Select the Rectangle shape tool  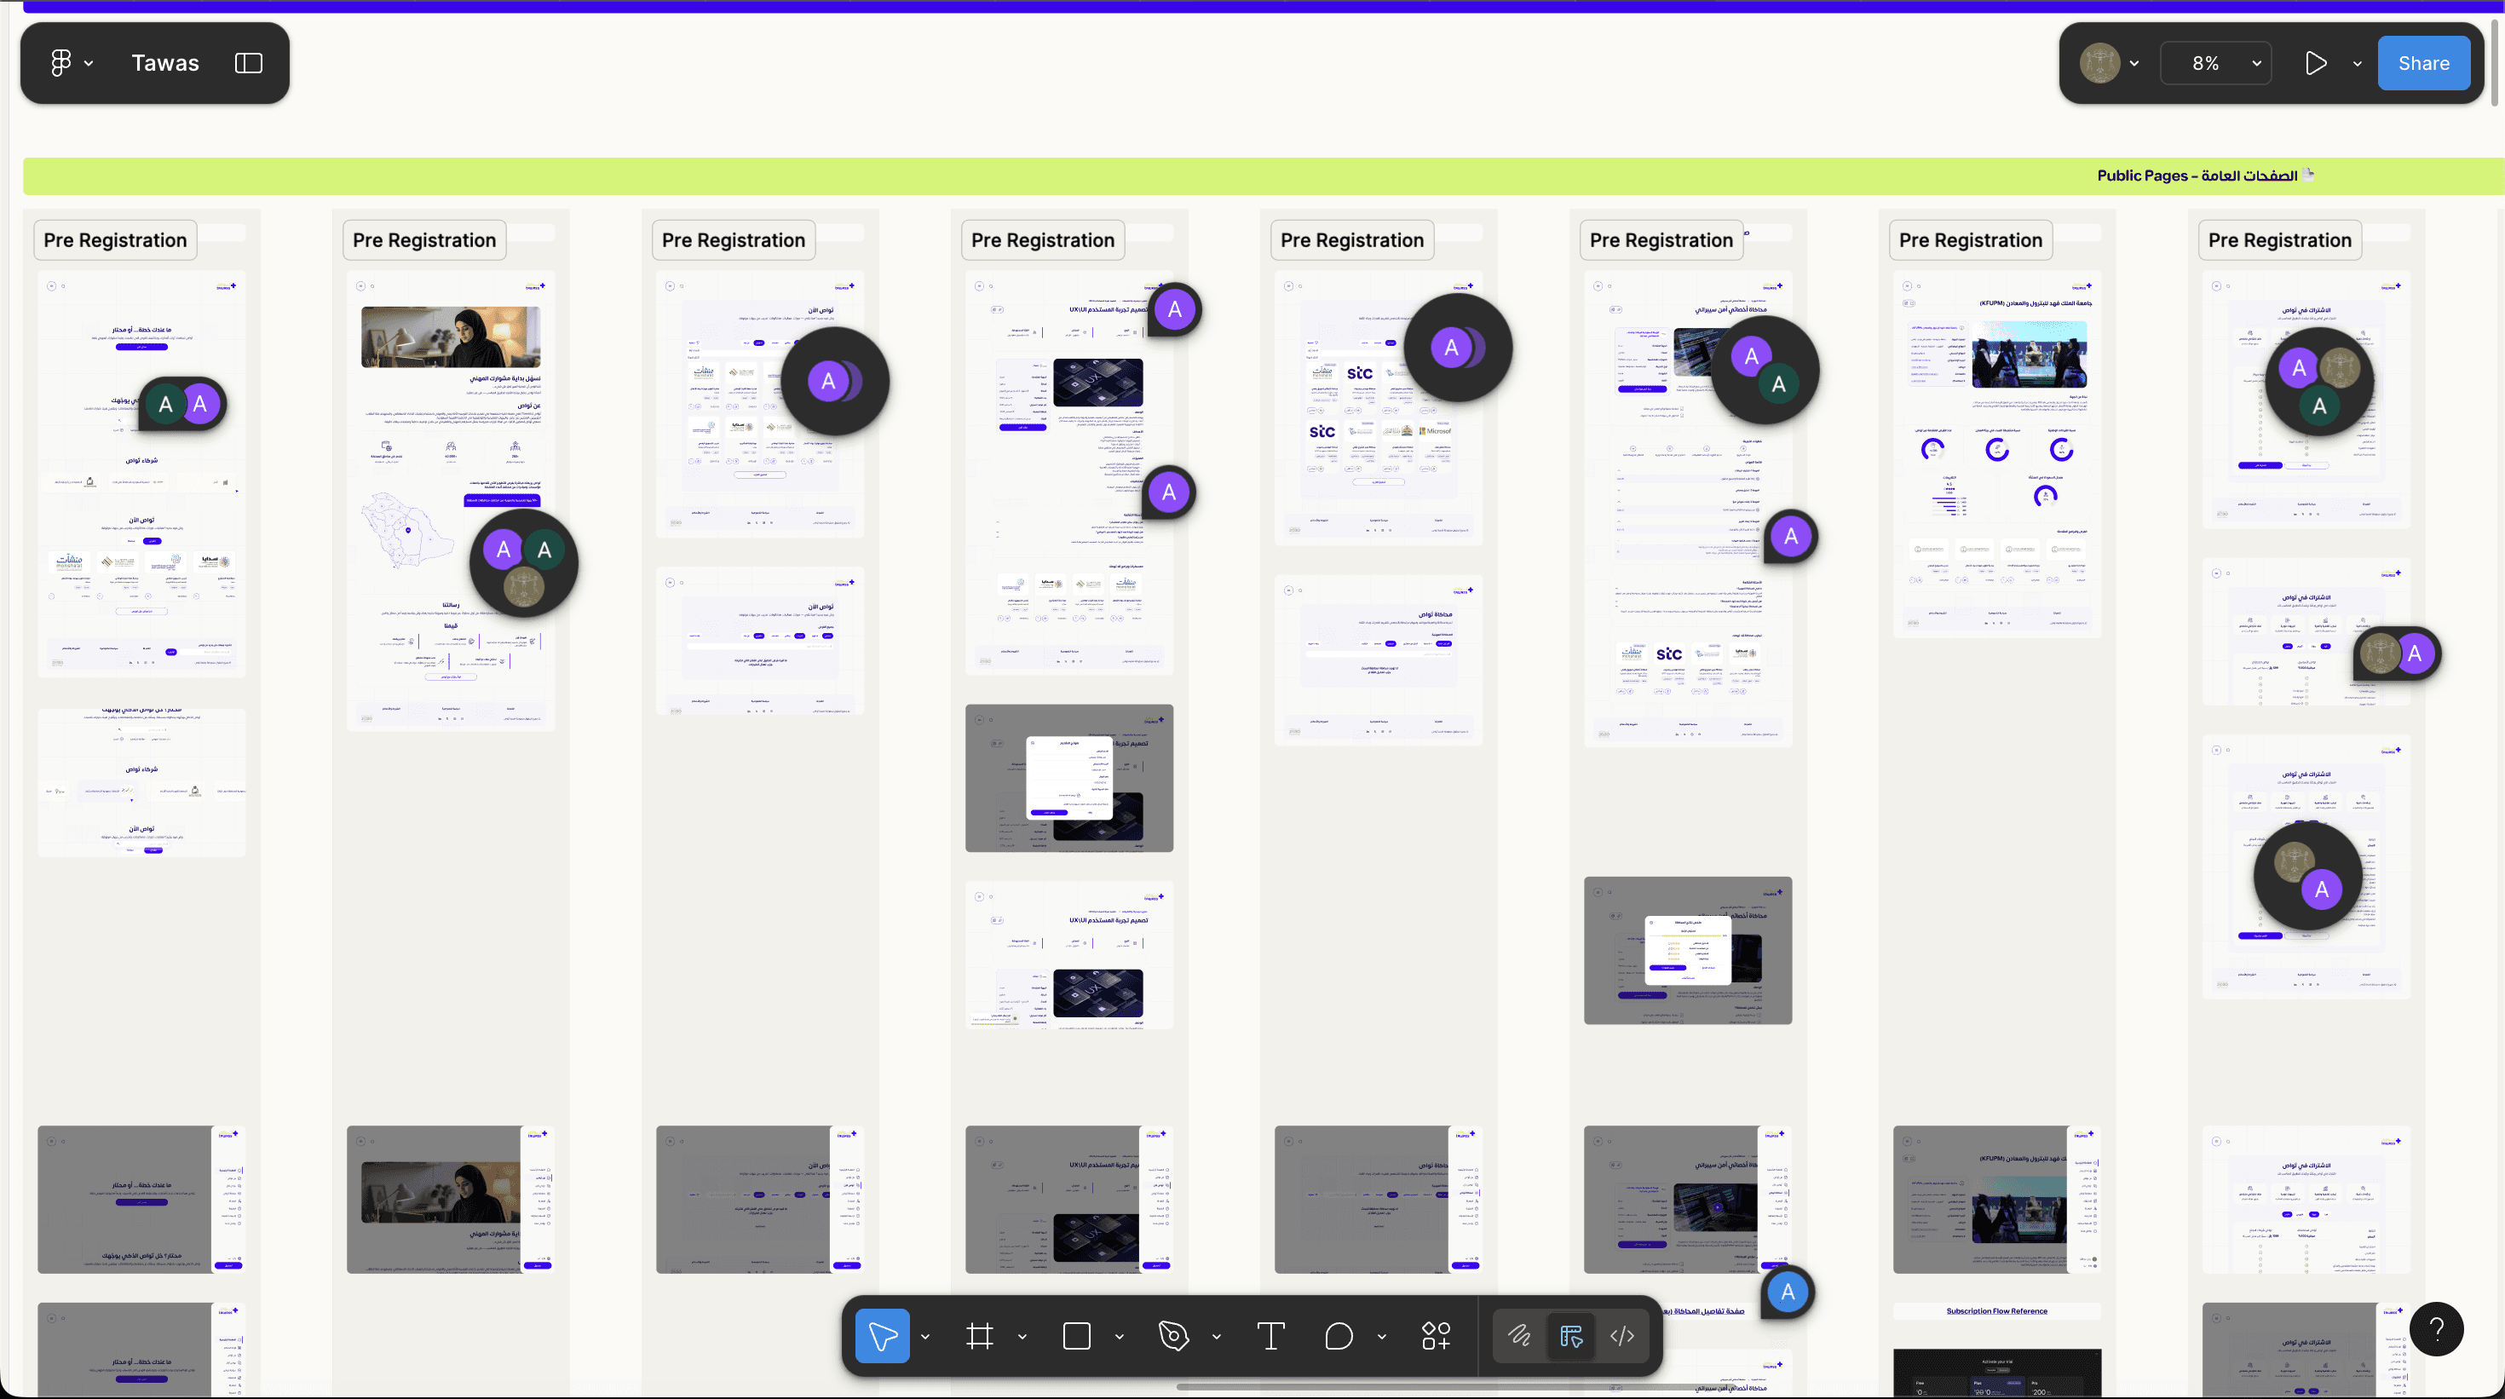pos(1076,1336)
